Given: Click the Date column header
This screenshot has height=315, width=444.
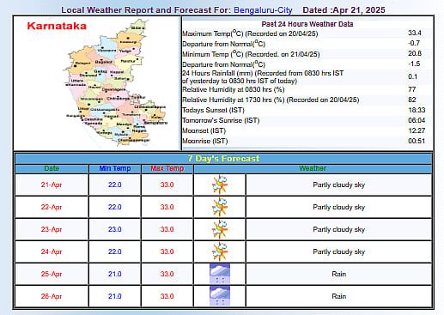Looking at the screenshot, I should pyautogui.click(x=52, y=168).
